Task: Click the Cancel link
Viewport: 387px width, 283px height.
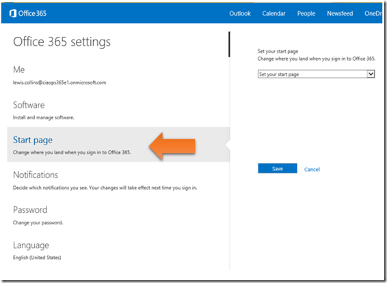Action: 312,169
